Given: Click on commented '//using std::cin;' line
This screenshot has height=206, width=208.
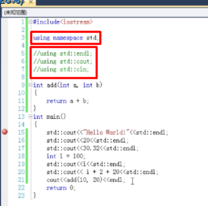Looking at the screenshot, I should (x=61, y=69).
